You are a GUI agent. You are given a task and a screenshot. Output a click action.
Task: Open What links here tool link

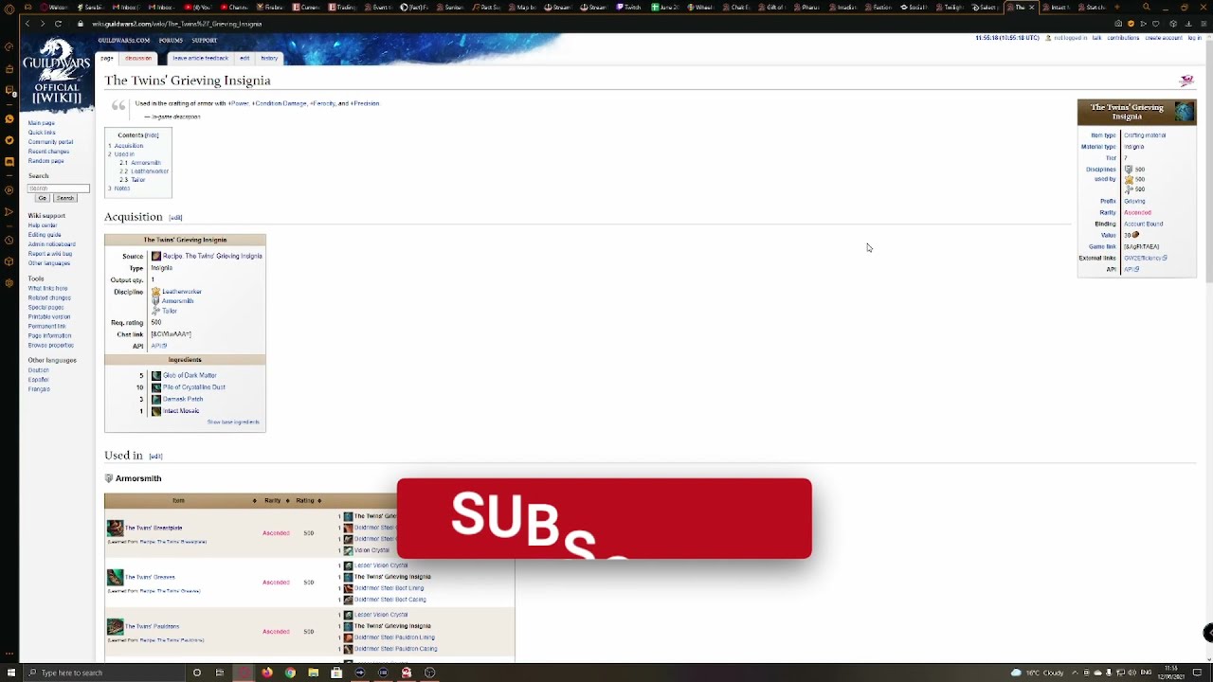pyautogui.click(x=47, y=288)
